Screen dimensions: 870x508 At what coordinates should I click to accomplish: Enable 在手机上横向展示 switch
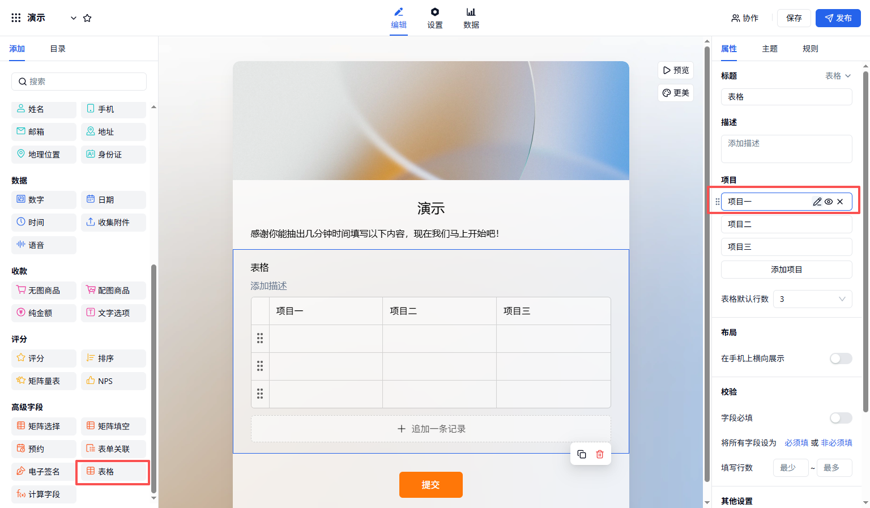tap(841, 358)
